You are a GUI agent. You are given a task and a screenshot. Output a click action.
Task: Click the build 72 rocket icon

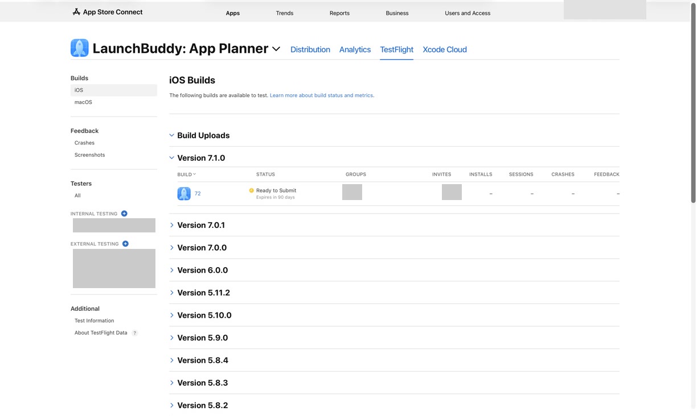point(184,194)
